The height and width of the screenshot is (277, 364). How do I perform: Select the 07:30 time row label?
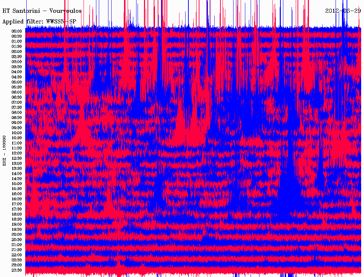click(x=17, y=107)
